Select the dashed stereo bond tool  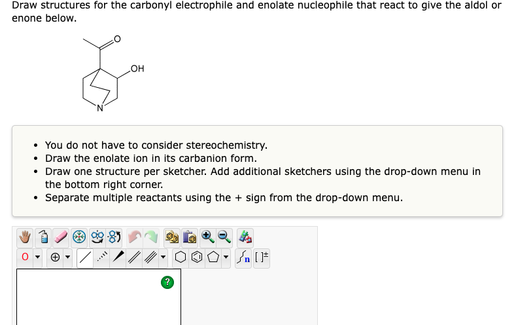click(x=102, y=257)
